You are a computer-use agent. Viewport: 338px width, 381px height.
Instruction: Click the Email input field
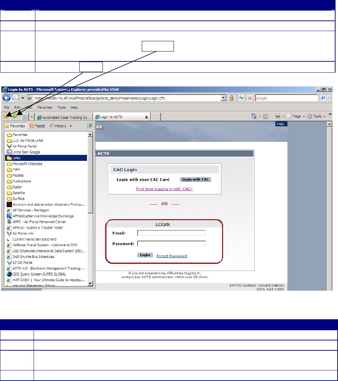(x=171, y=233)
